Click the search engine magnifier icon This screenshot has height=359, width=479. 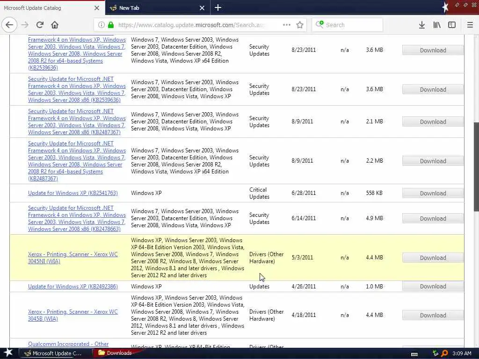(x=319, y=24)
